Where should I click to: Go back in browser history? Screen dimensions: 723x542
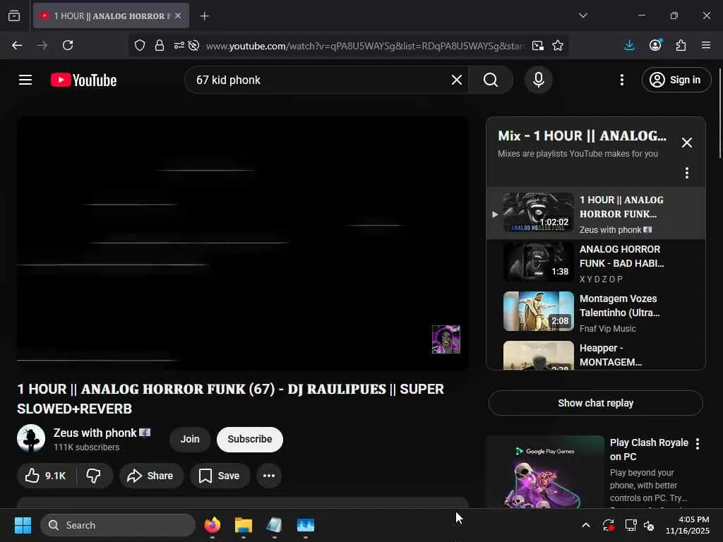tap(17, 45)
